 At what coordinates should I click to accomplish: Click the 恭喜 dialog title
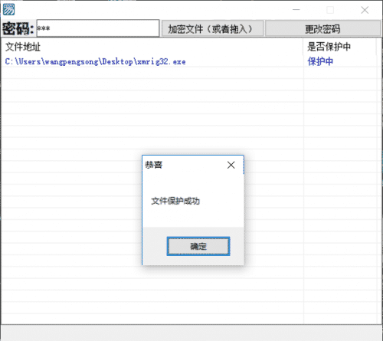[x=153, y=165]
